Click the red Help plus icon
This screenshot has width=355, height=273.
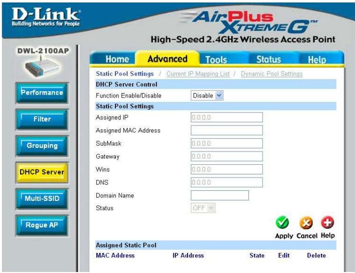tap(328, 223)
